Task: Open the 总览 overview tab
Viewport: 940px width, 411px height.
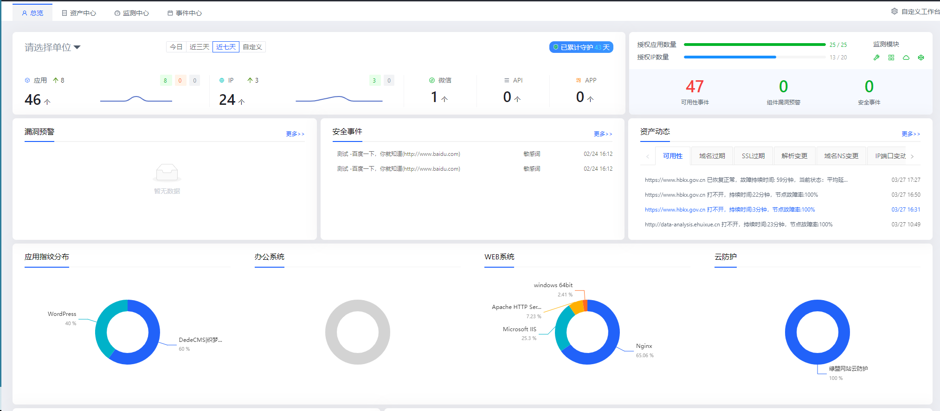Action: tap(32, 13)
